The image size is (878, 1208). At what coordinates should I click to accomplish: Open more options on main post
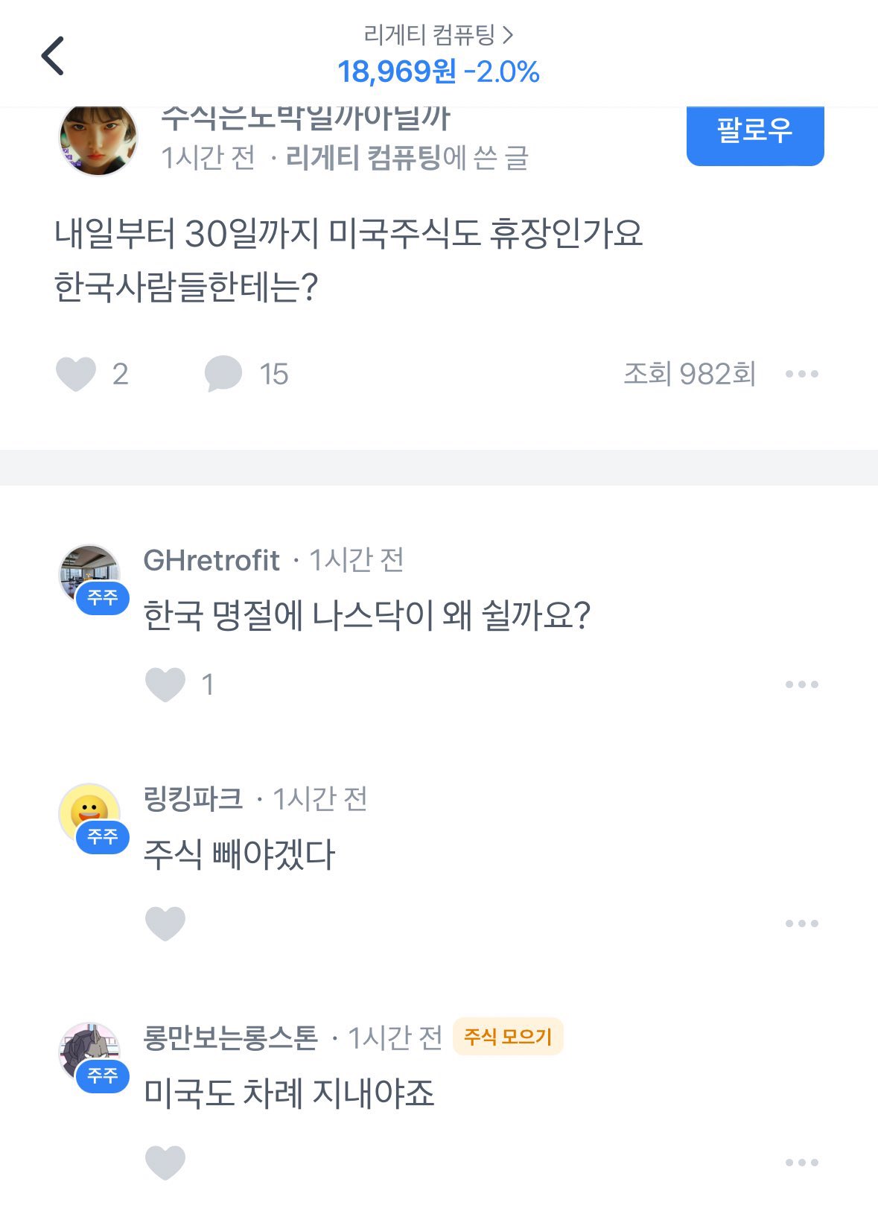(802, 374)
